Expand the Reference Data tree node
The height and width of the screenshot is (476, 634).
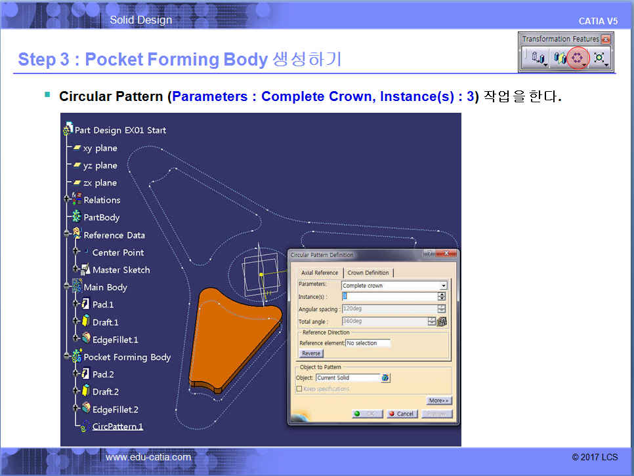[x=67, y=235]
